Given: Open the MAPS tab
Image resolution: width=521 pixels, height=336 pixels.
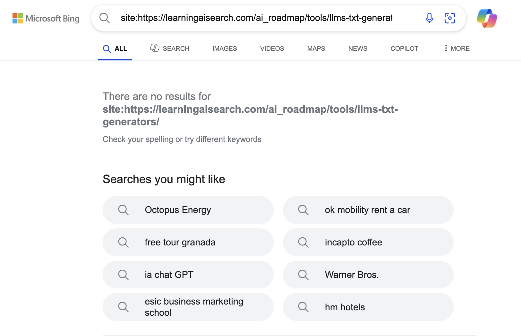Looking at the screenshot, I should pos(316,49).
